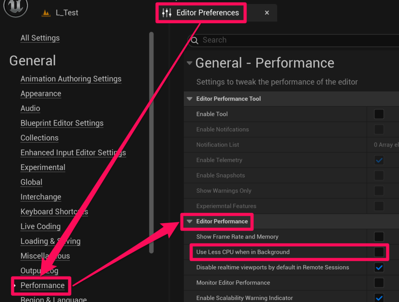Viewport: 399px width, 302px height.
Task: Uncheck Disable realtime viewports in Remote Sessions
Action: 378,267
